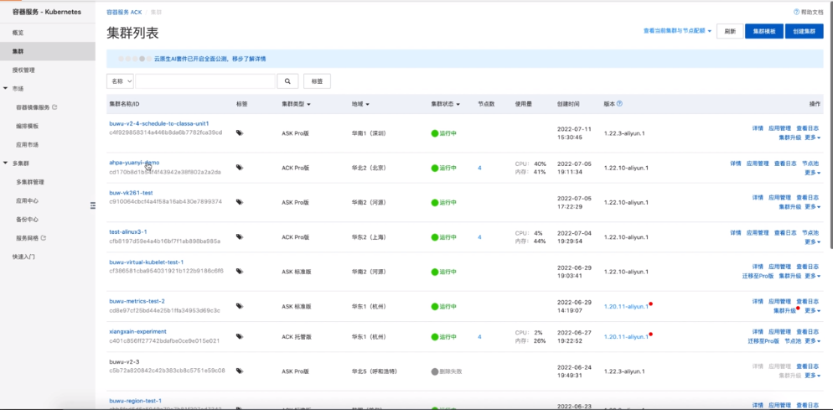833x410 pixels.
Task: Click tag icon for buwu-metrics-test-2
Action: [x=240, y=306]
